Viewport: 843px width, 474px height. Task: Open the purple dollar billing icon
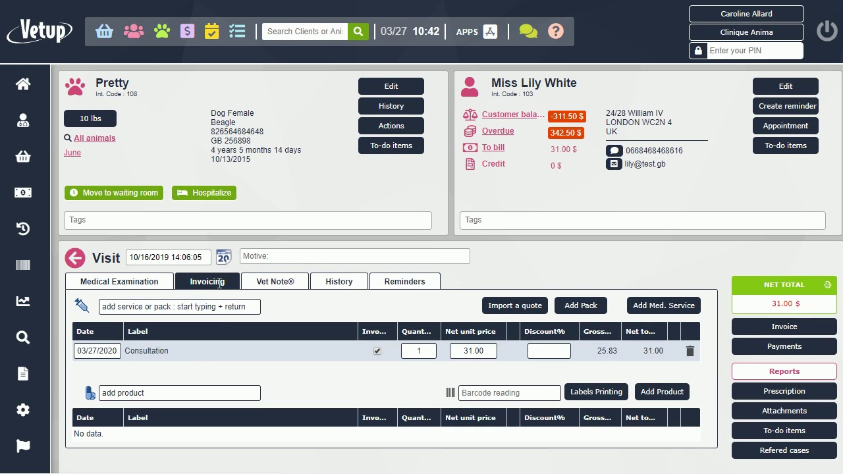pos(187,31)
